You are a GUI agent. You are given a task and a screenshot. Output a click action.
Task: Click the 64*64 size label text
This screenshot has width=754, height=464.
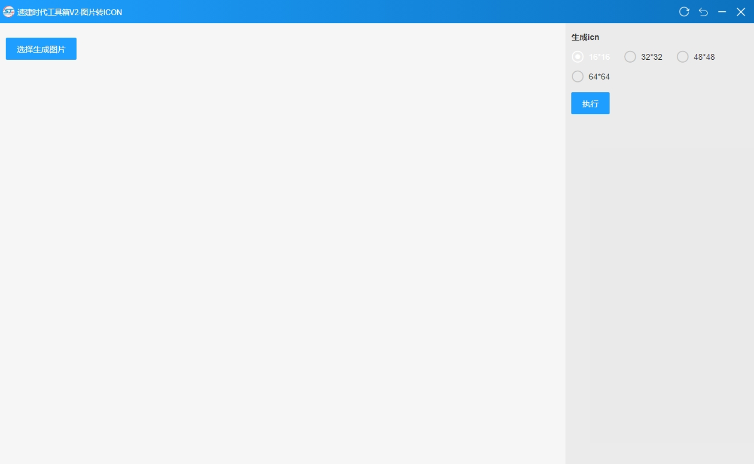click(x=599, y=77)
